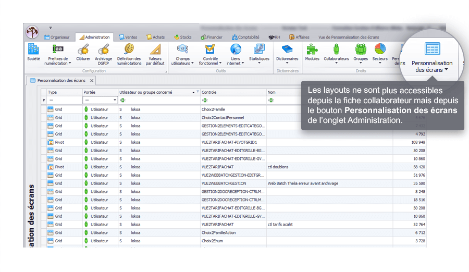
Task: Click the Clôturer ribbon icon
Action: [83, 52]
